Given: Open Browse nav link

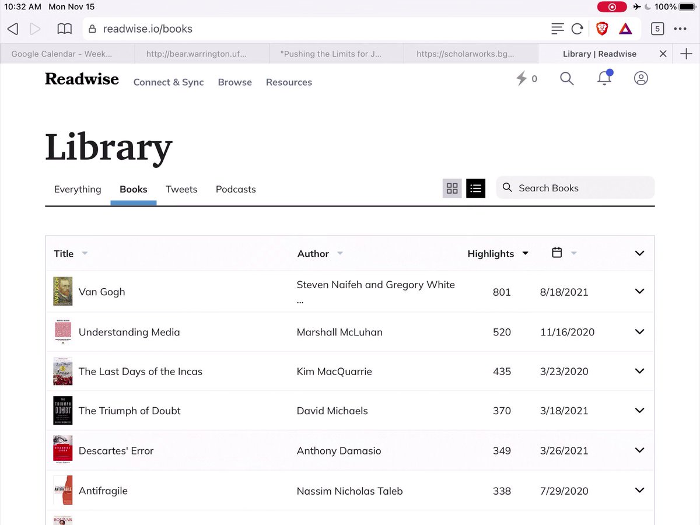Looking at the screenshot, I should (235, 82).
